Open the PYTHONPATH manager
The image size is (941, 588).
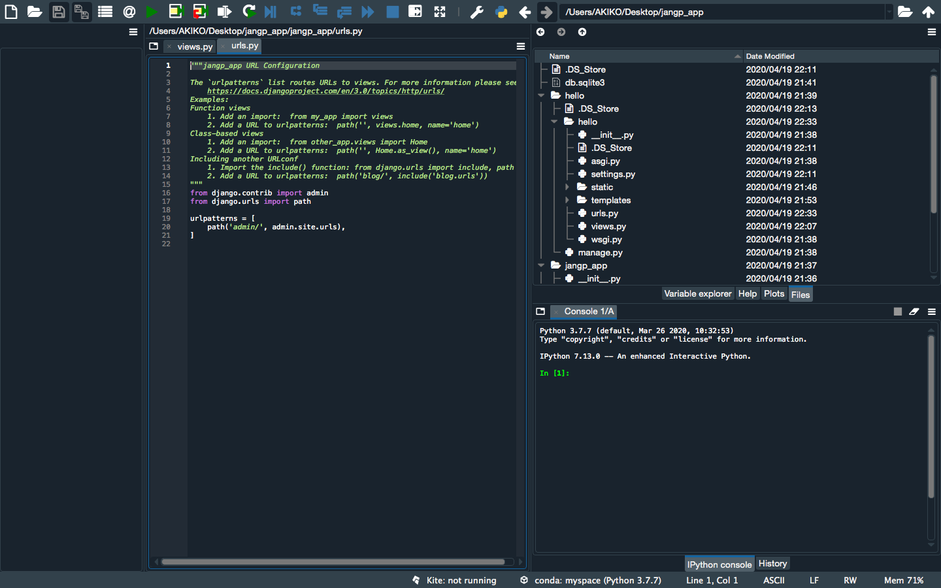pos(501,11)
